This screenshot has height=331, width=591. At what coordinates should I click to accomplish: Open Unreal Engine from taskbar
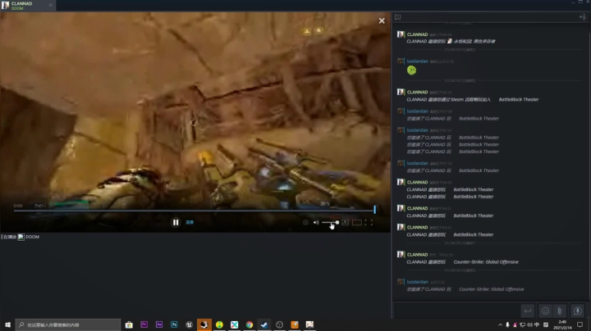click(x=190, y=324)
